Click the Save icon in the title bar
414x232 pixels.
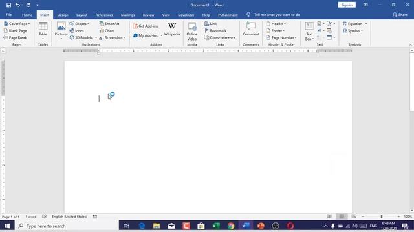click(8, 5)
